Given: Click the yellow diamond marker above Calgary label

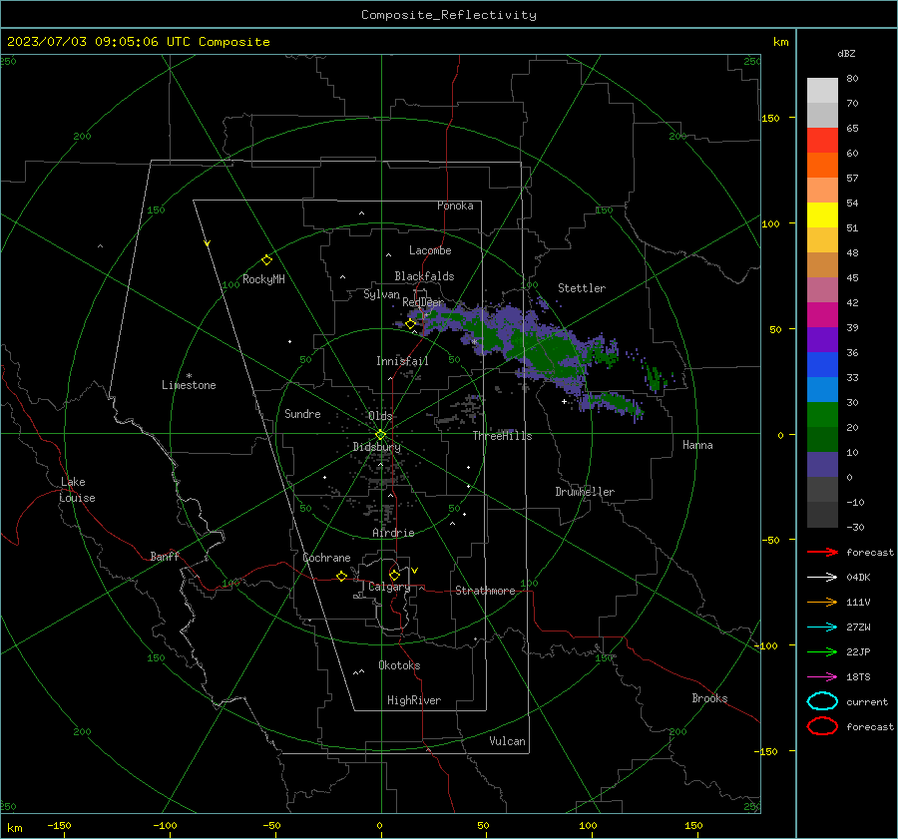Looking at the screenshot, I should (394, 575).
